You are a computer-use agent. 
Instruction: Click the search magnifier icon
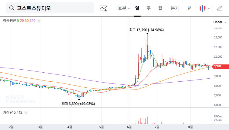[12, 8]
